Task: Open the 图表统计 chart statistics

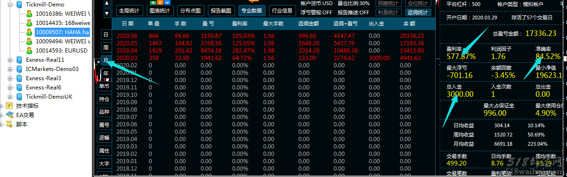Action: pos(160,11)
